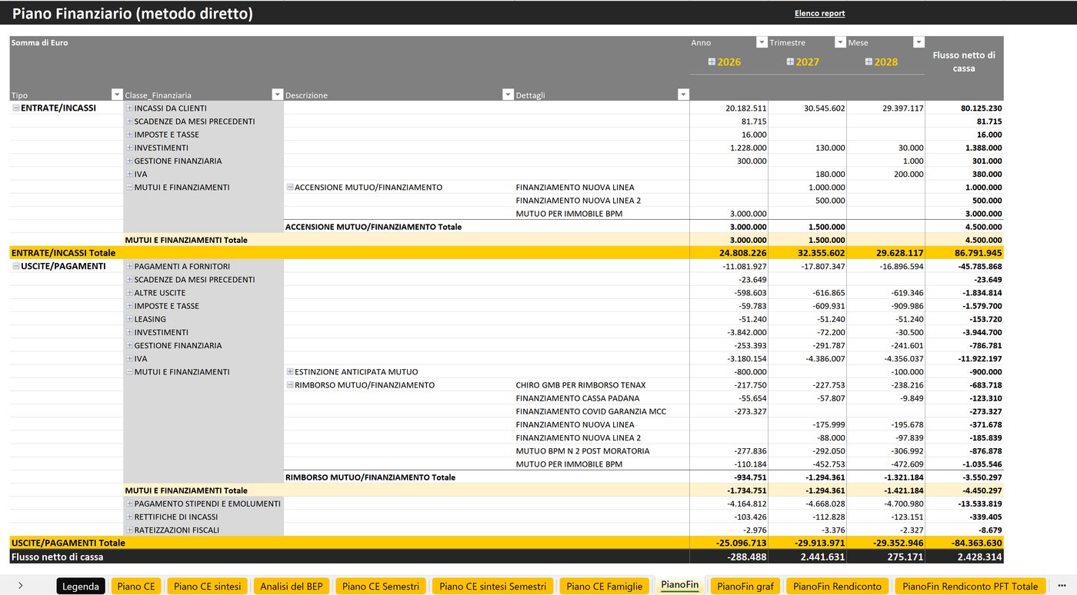This screenshot has height=595, width=1077.
Task: Expand IMPOSTE E TASSE under entrate
Action: pos(130,135)
